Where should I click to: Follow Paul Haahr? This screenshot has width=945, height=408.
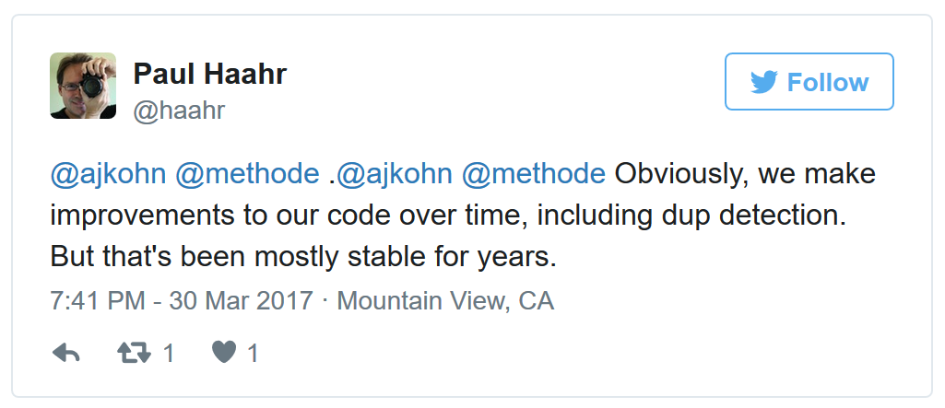(809, 82)
